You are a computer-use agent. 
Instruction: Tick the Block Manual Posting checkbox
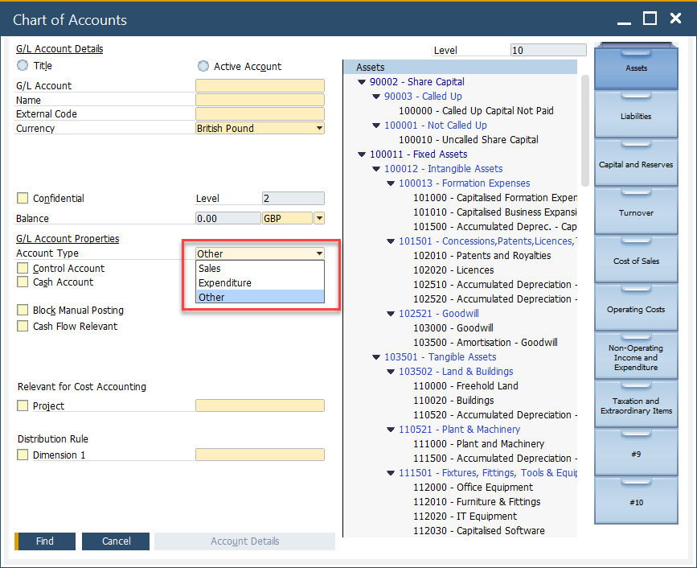23,311
